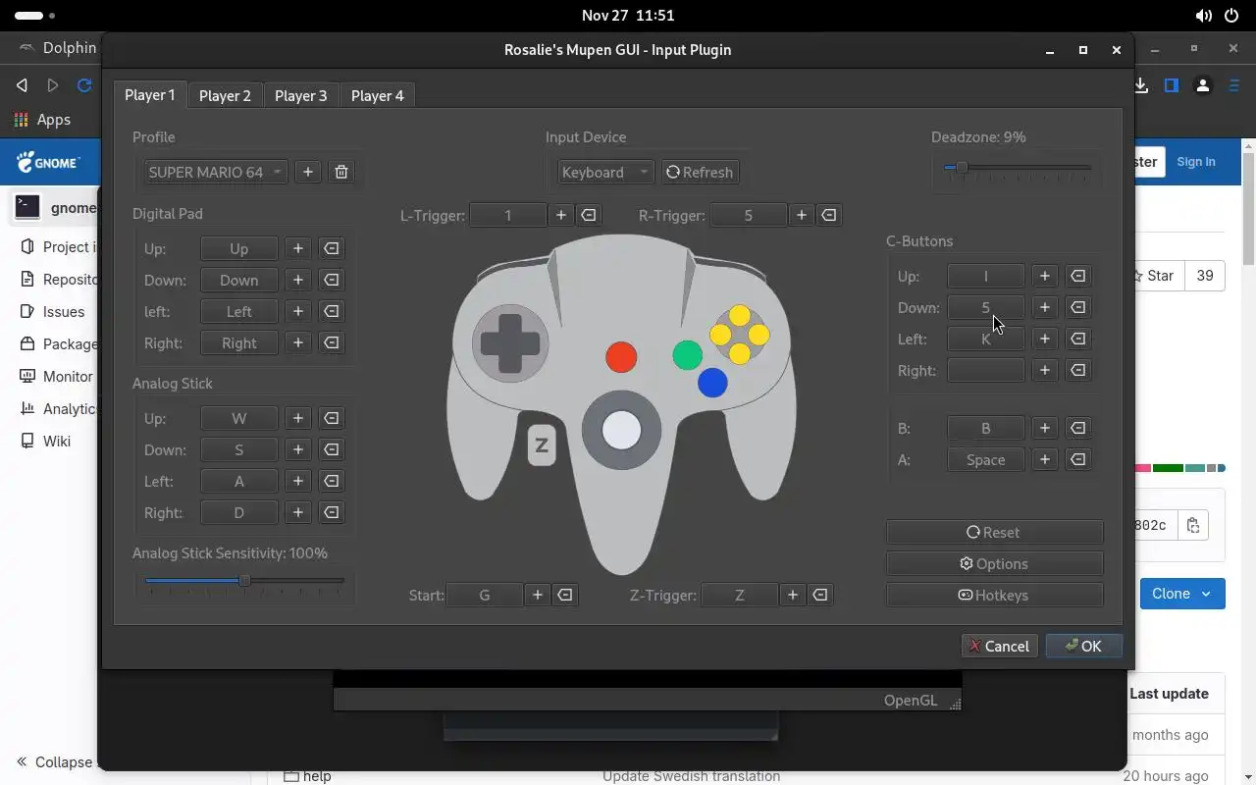Set key for A button (Space)
The height and width of the screenshot is (785, 1256).
click(x=986, y=459)
